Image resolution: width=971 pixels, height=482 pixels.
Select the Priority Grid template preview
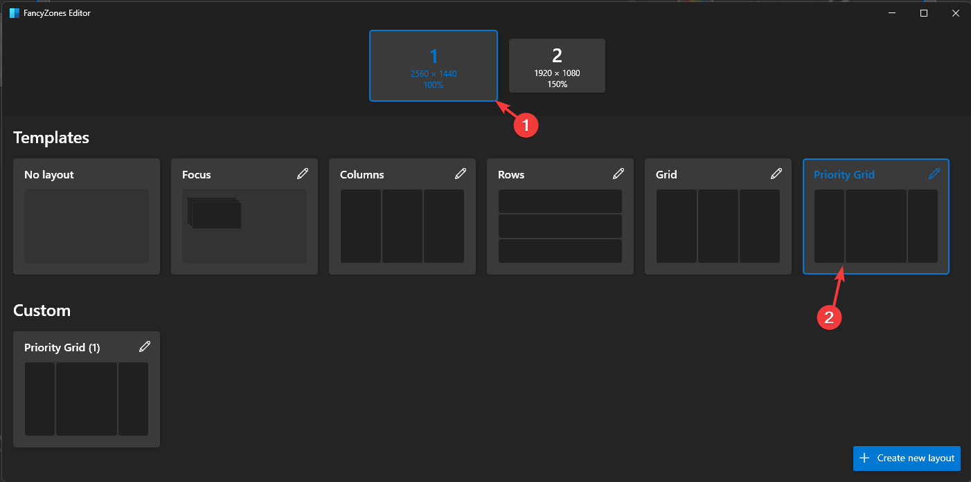coord(876,226)
